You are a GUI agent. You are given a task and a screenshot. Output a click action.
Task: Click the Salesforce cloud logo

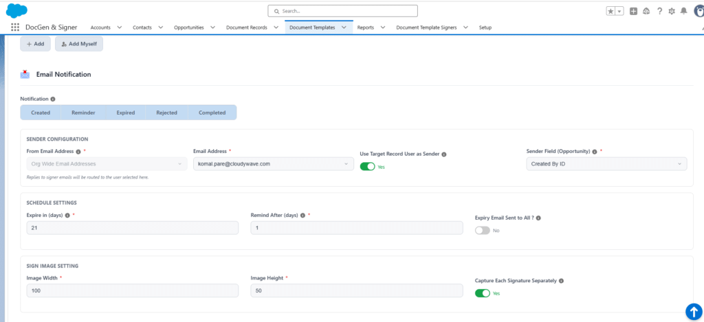point(16,10)
